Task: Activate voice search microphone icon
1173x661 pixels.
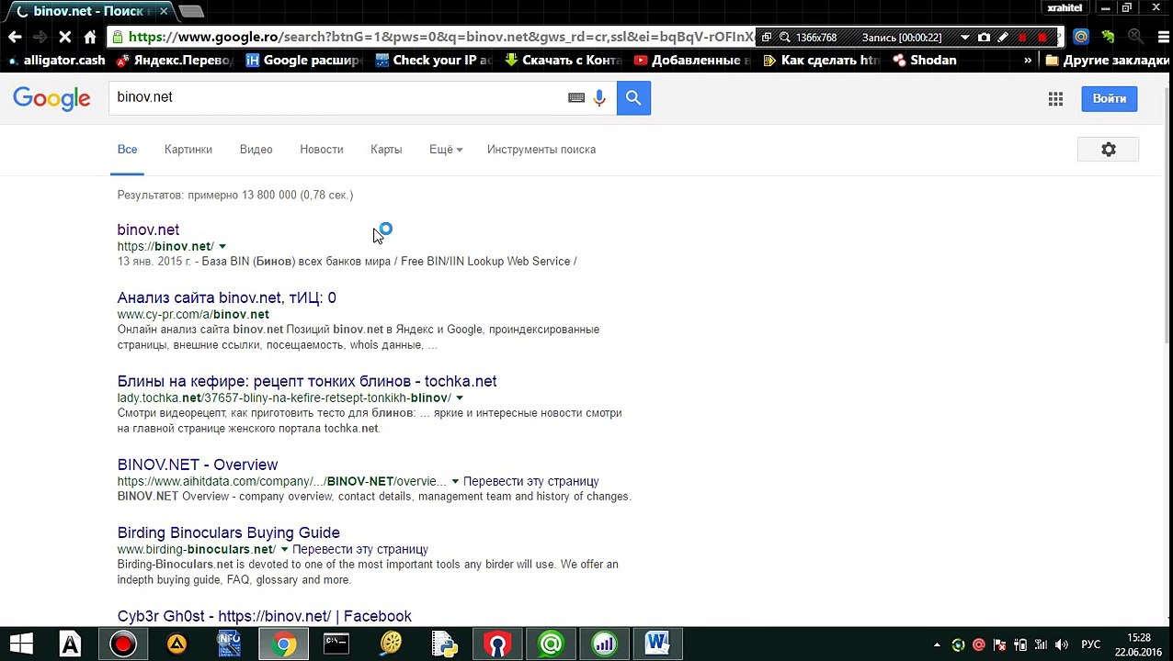Action: 599,98
